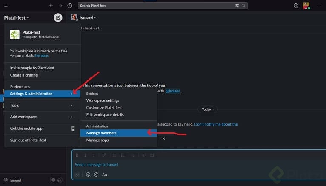Insert inline code in composer

(144, 155)
